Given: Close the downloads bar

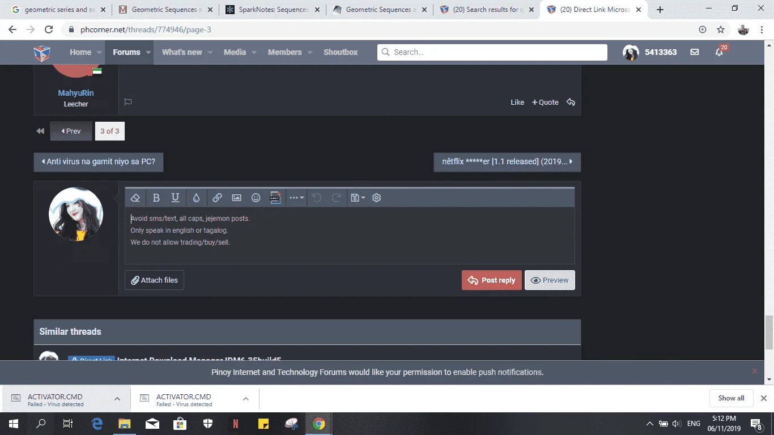Looking at the screenshot, I should pyautogui.click(x=764, y=398).
